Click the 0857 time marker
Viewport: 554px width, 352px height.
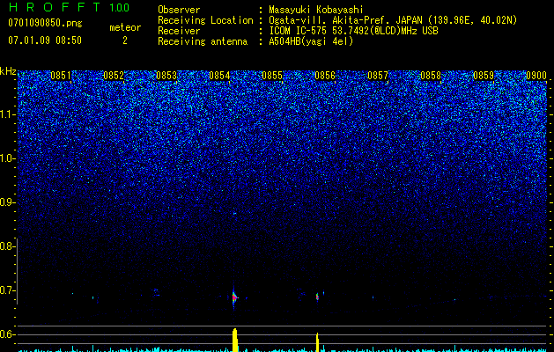tap(378, 76)
